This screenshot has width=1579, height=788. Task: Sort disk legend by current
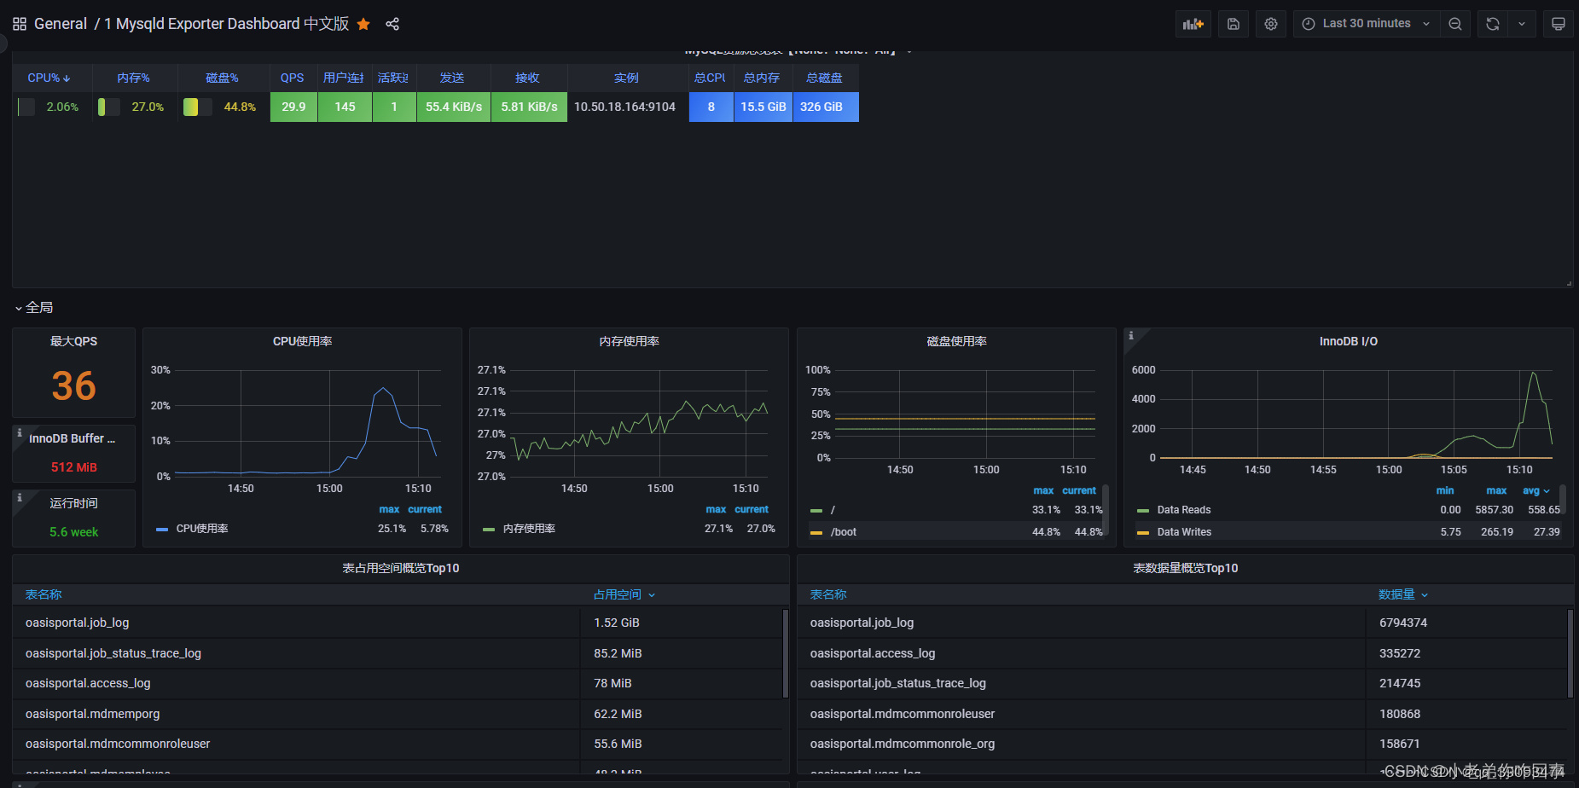click(x=1079, y=490)
